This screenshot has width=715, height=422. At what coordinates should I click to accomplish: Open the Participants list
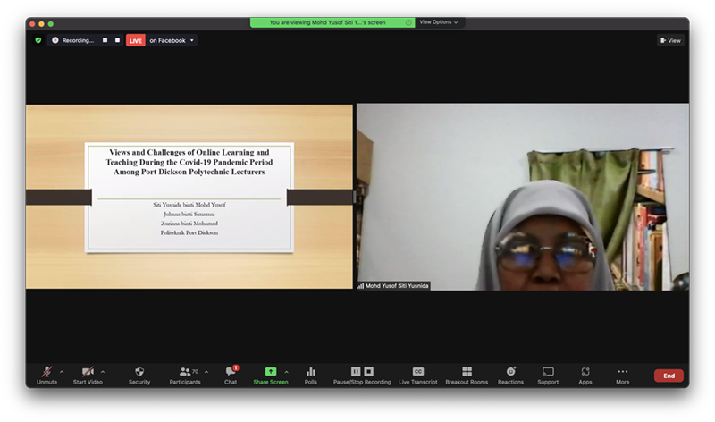pos(184,371)
